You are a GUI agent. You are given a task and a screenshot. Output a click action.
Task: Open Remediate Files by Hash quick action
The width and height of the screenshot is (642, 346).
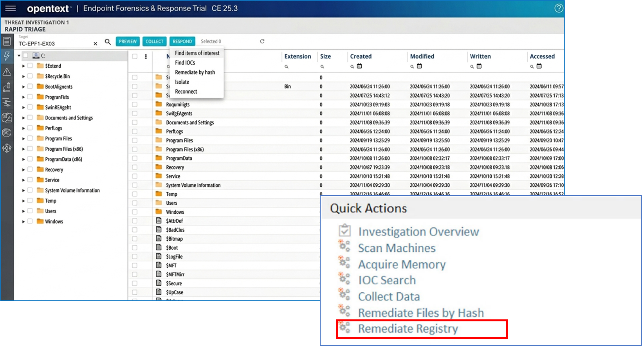click(x=421, y=313)
